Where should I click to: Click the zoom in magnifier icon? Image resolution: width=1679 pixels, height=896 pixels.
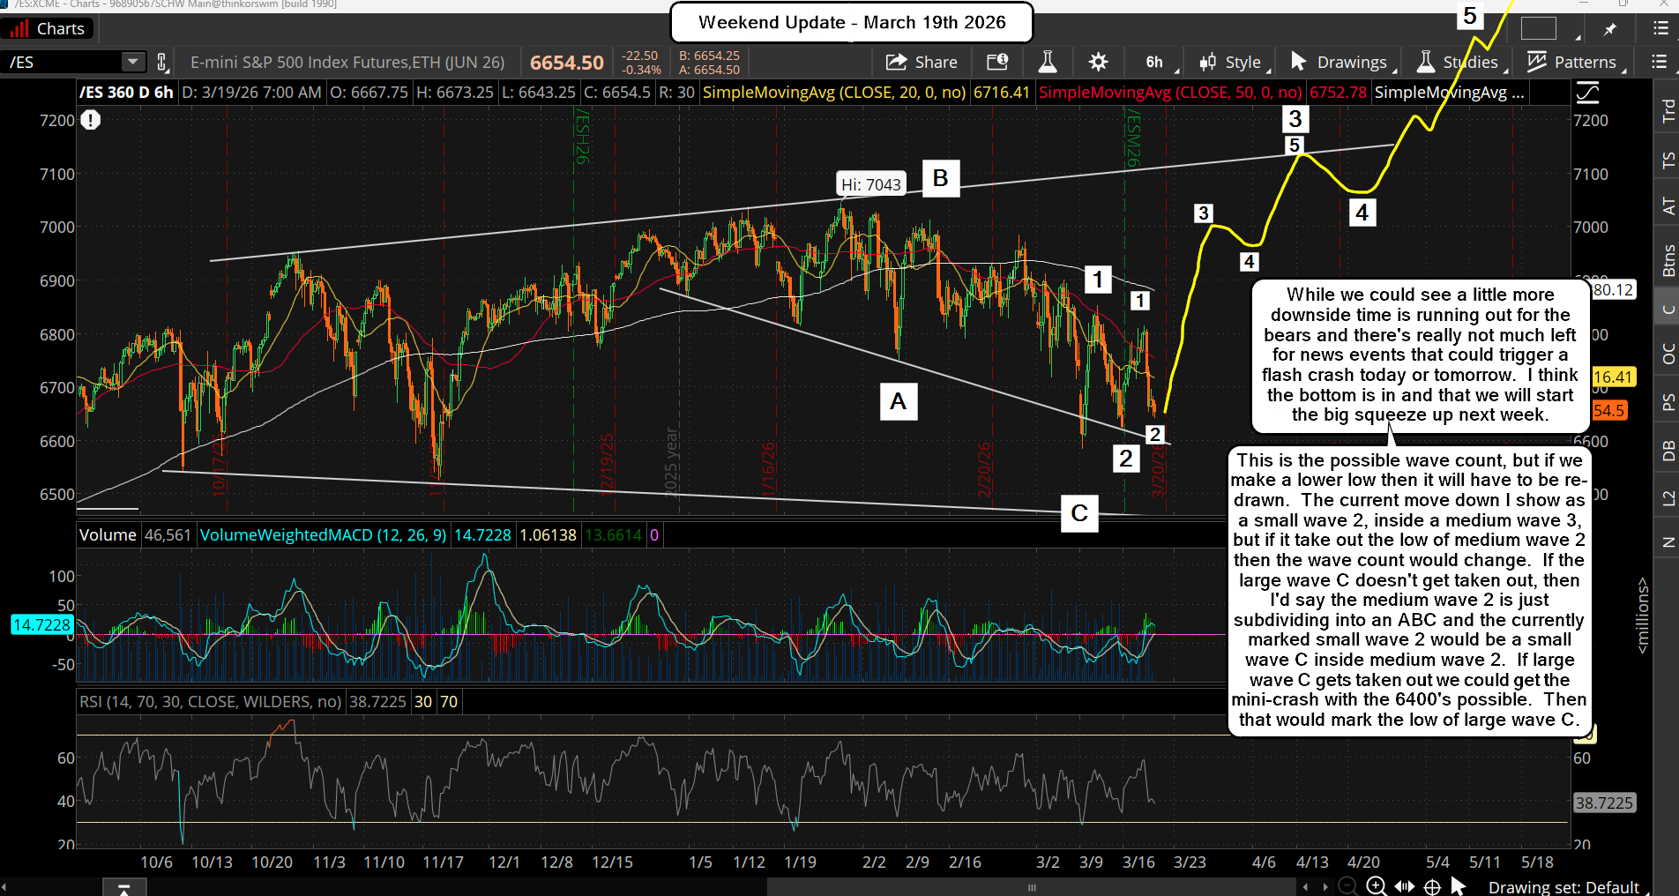1376,886
